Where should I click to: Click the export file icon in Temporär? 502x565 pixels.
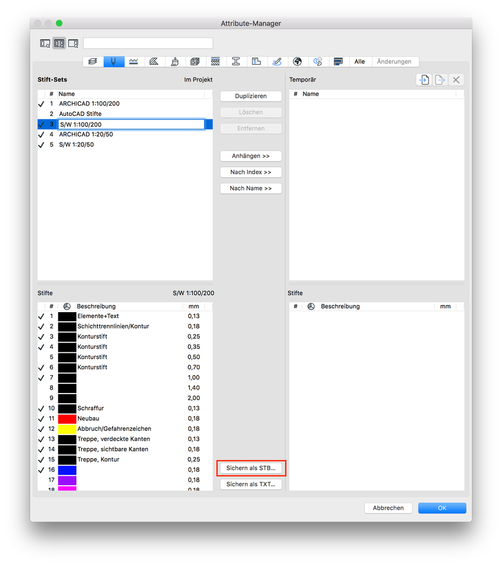pos(440,80)
